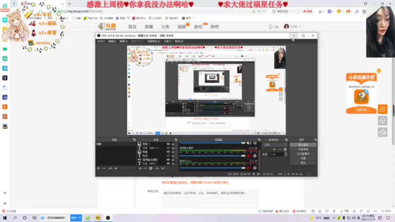This screenshot has height=222, width=395.
Task: Go to the Douyu 首页 tab
Action: click(132, 27)
